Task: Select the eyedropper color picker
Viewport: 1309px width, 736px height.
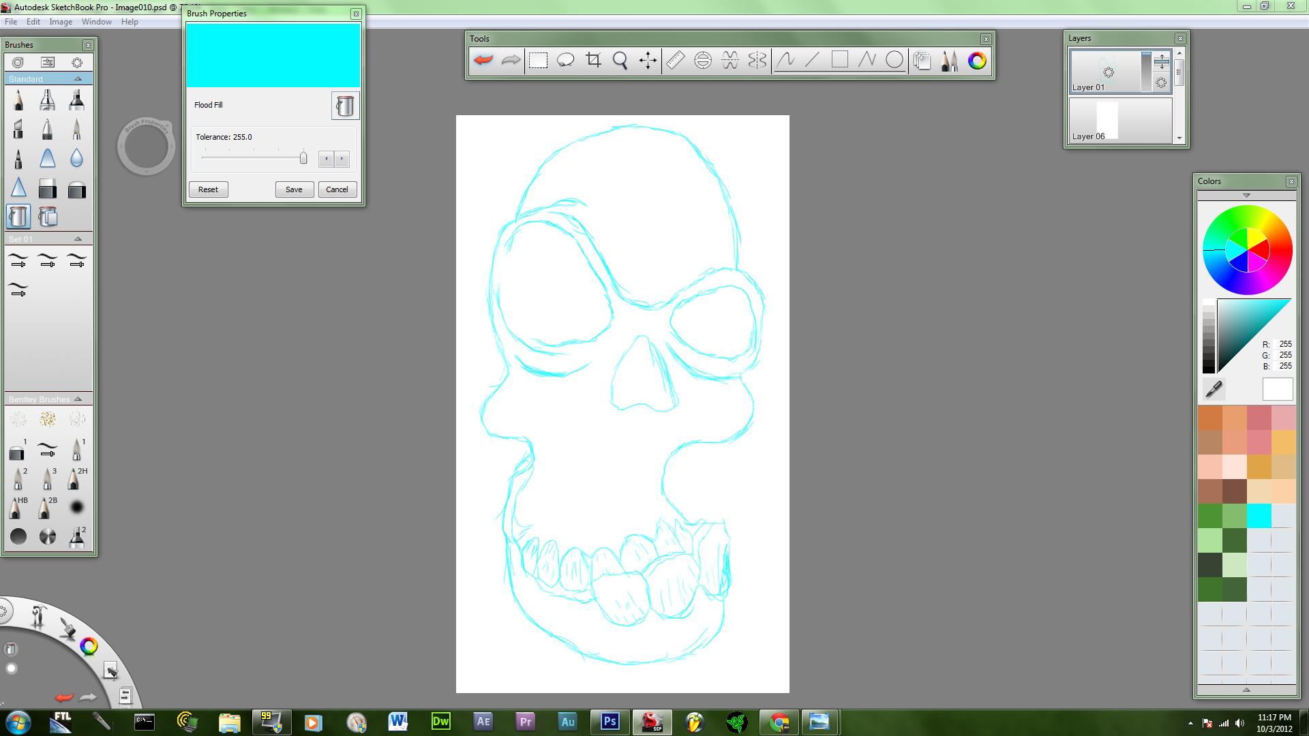Action: click(1214, 389)
